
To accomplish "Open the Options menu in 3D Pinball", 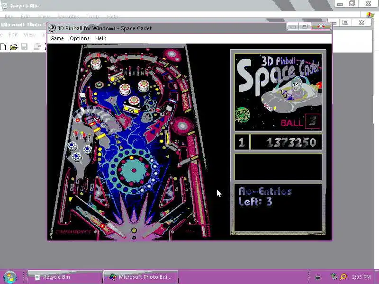I will [x=80, y=39].
